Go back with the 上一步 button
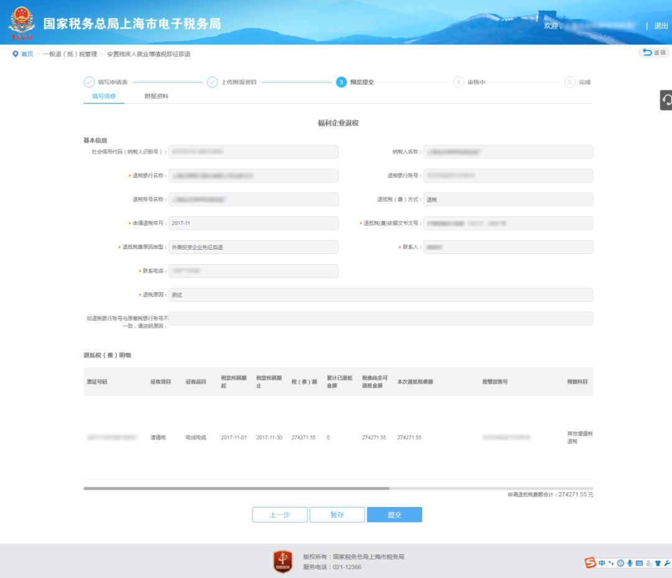 coord(279,515)
